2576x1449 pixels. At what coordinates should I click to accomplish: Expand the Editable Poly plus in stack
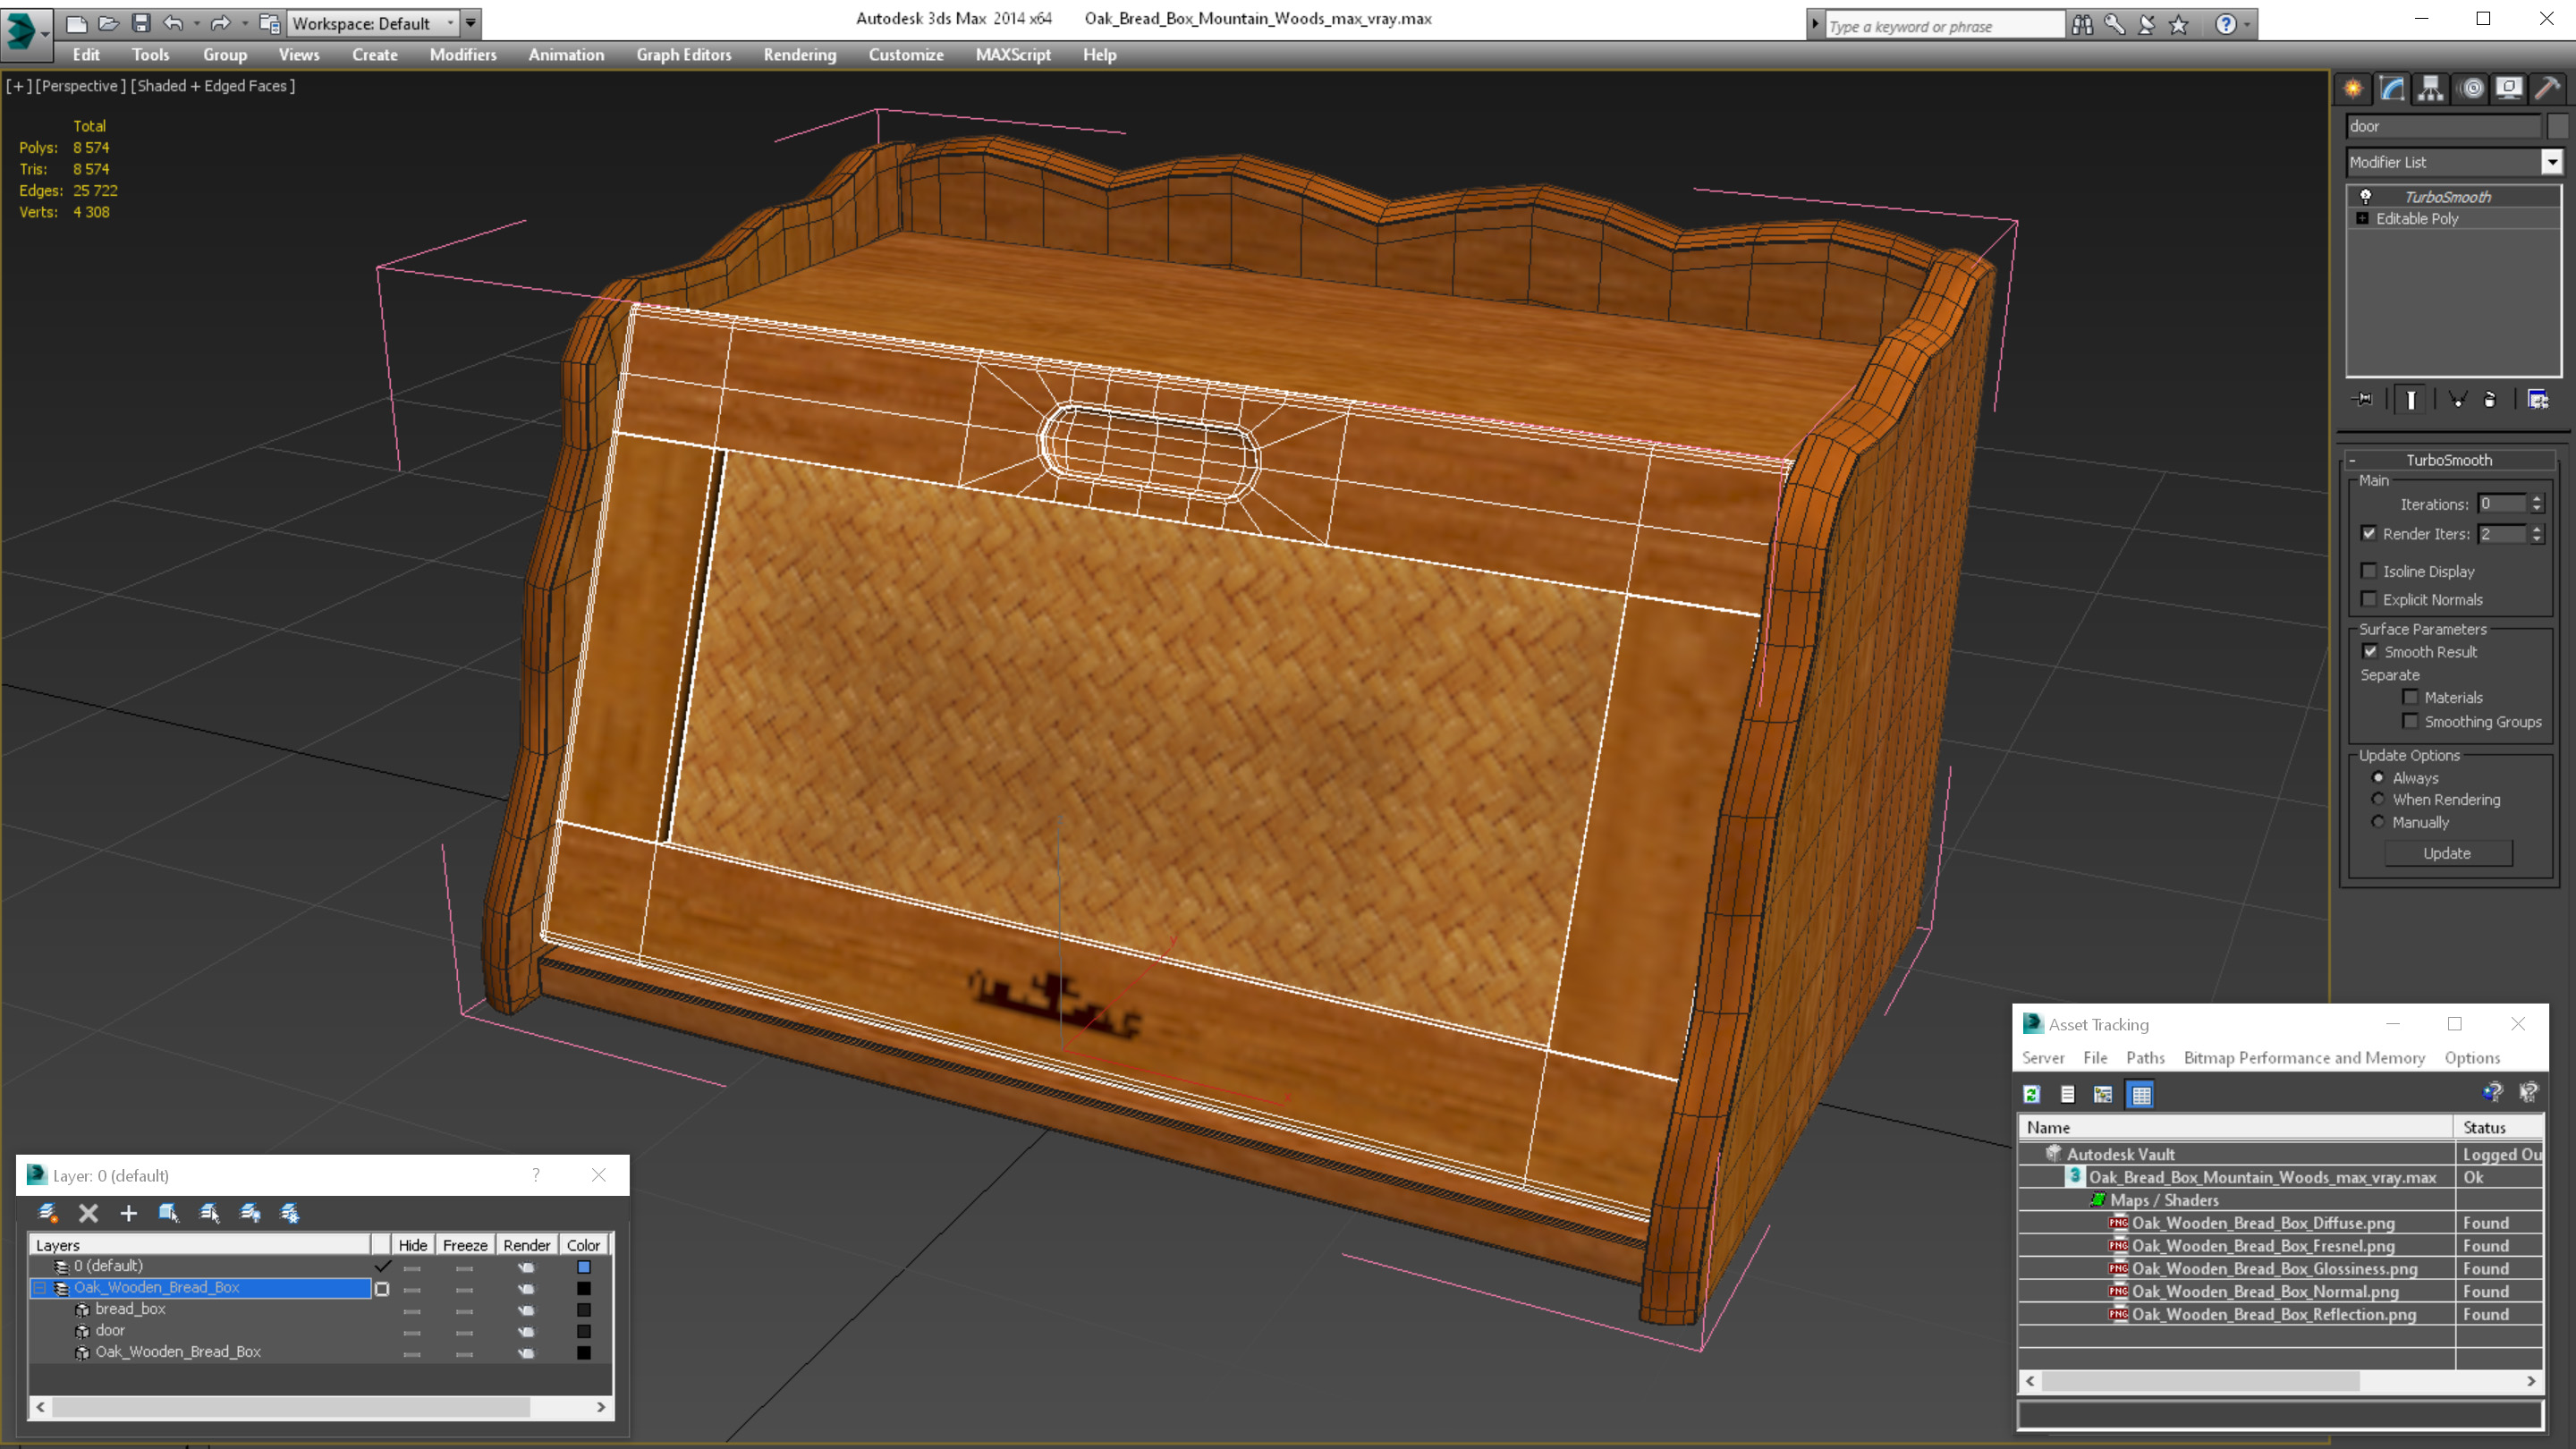[x=2362, y=218]
